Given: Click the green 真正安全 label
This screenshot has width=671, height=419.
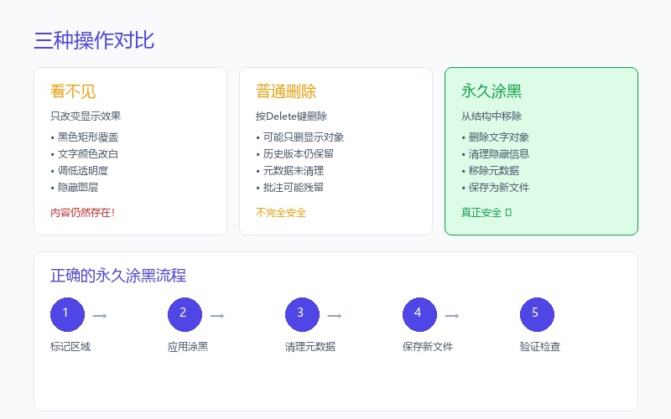Looking at the screenshot, I should (486, 212).
